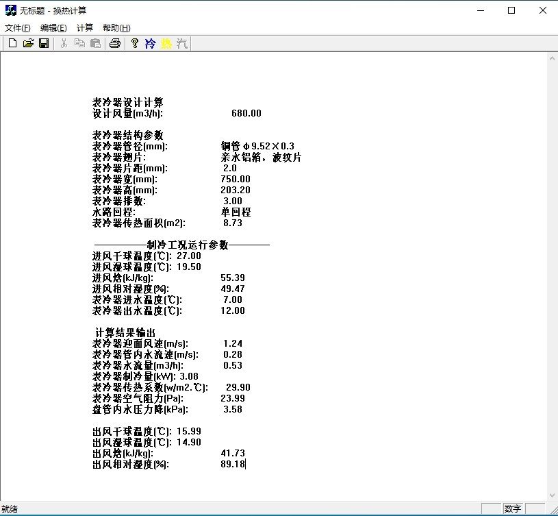Click the scroll up arrow

[x=552, y=58]
